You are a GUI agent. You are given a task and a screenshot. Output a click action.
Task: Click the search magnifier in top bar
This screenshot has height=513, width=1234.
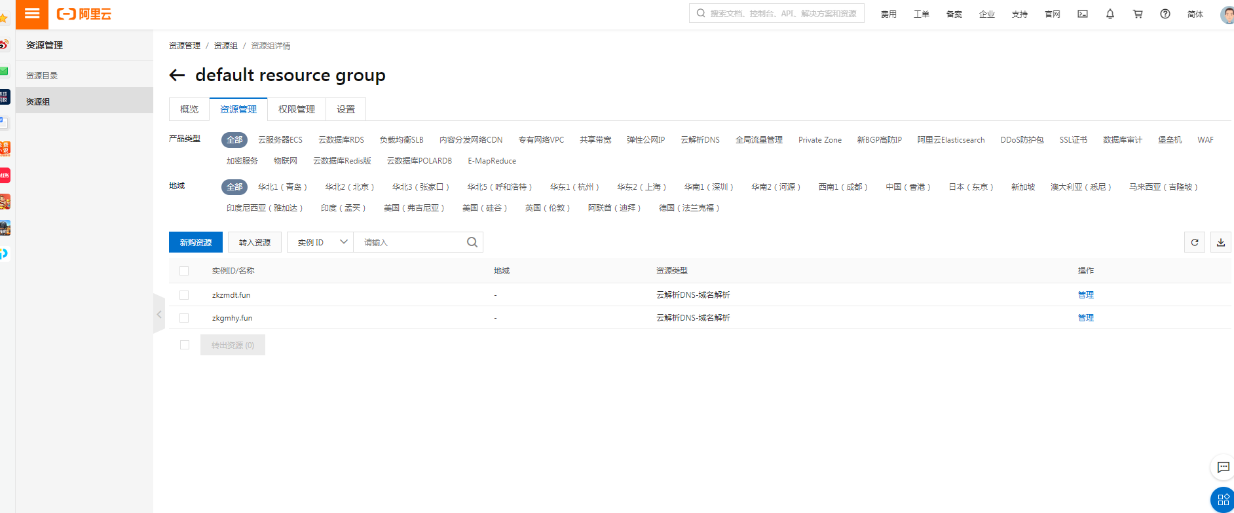click(701, 13)
